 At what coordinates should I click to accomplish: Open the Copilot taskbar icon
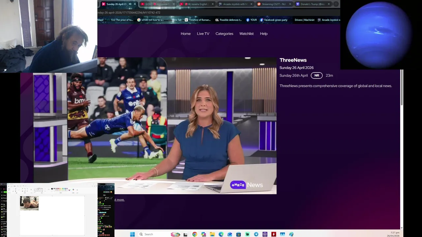[x=203, y=234]
